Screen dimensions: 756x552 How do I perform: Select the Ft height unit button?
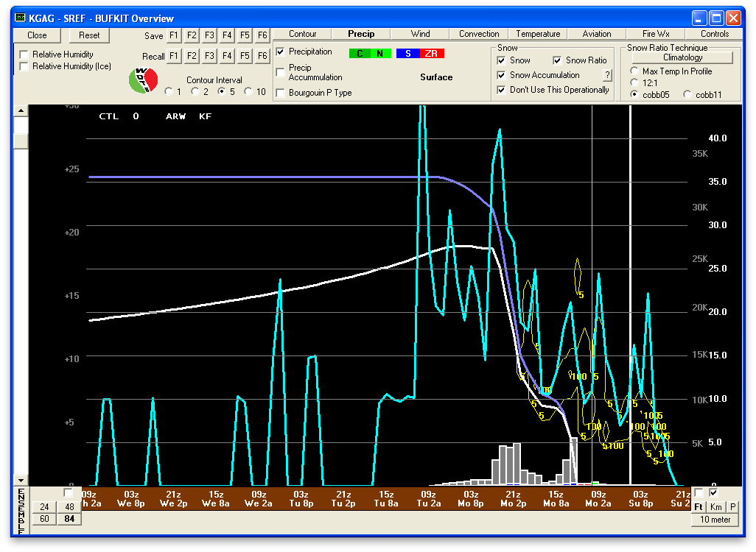(x=698, y=506)
